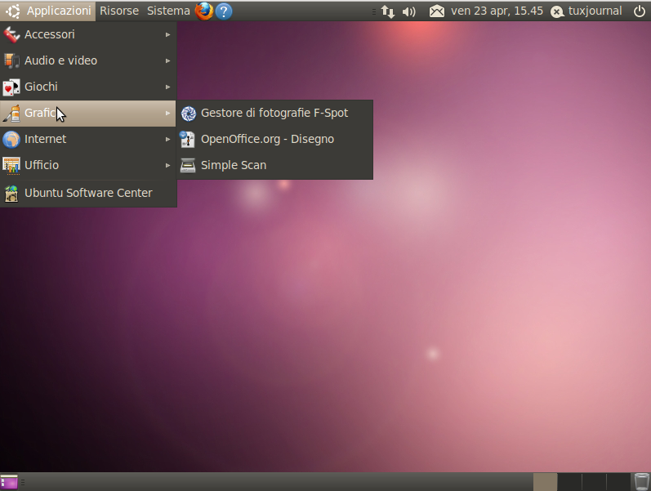Click the network connection arrows icon
This screenshot has height=491, width=651.
click(x=388, y=11)
